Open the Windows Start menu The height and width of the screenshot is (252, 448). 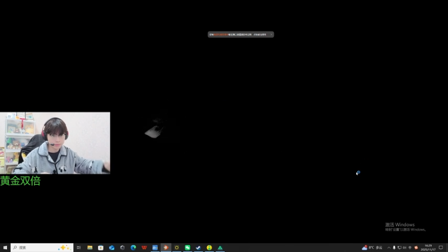(x=5, y=248)
